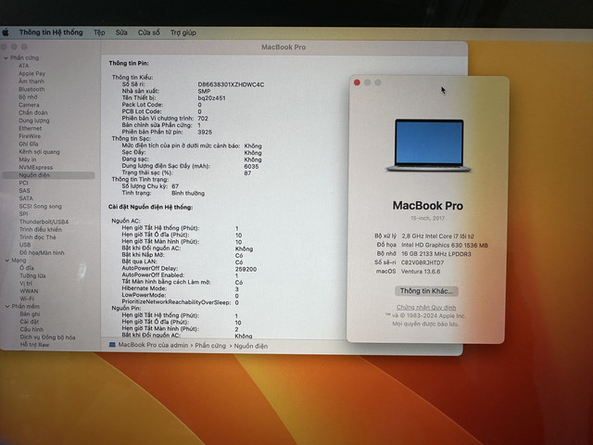Screen dimensions: 593x445
Task: Select Thunderbolt/USB4 in the sidebar
Action: [x=44, y=222]
